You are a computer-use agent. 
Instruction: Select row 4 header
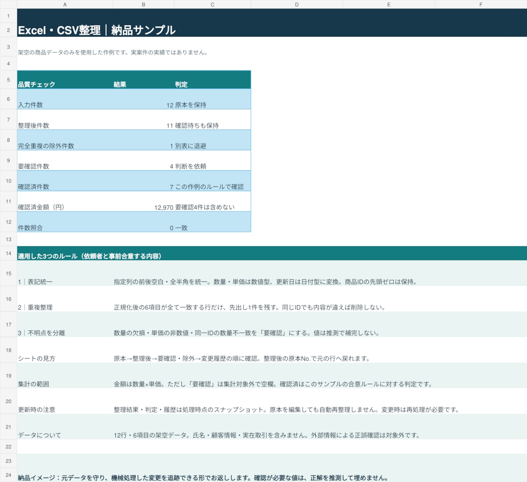[8, 64]
